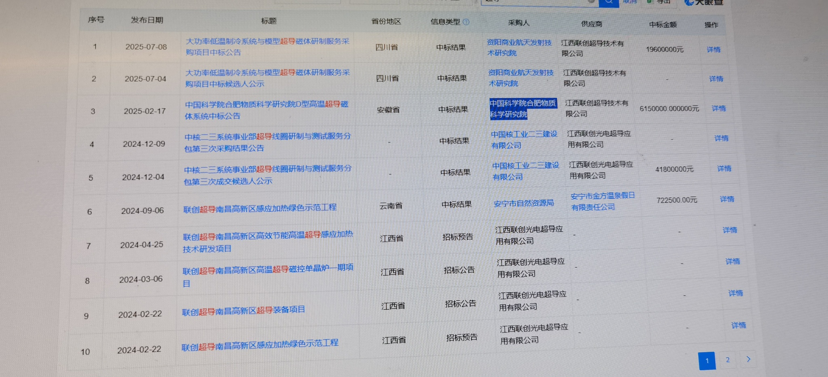Select the 6150000.000000元 amount cell
828x377 pixels.
click(669, 109)
